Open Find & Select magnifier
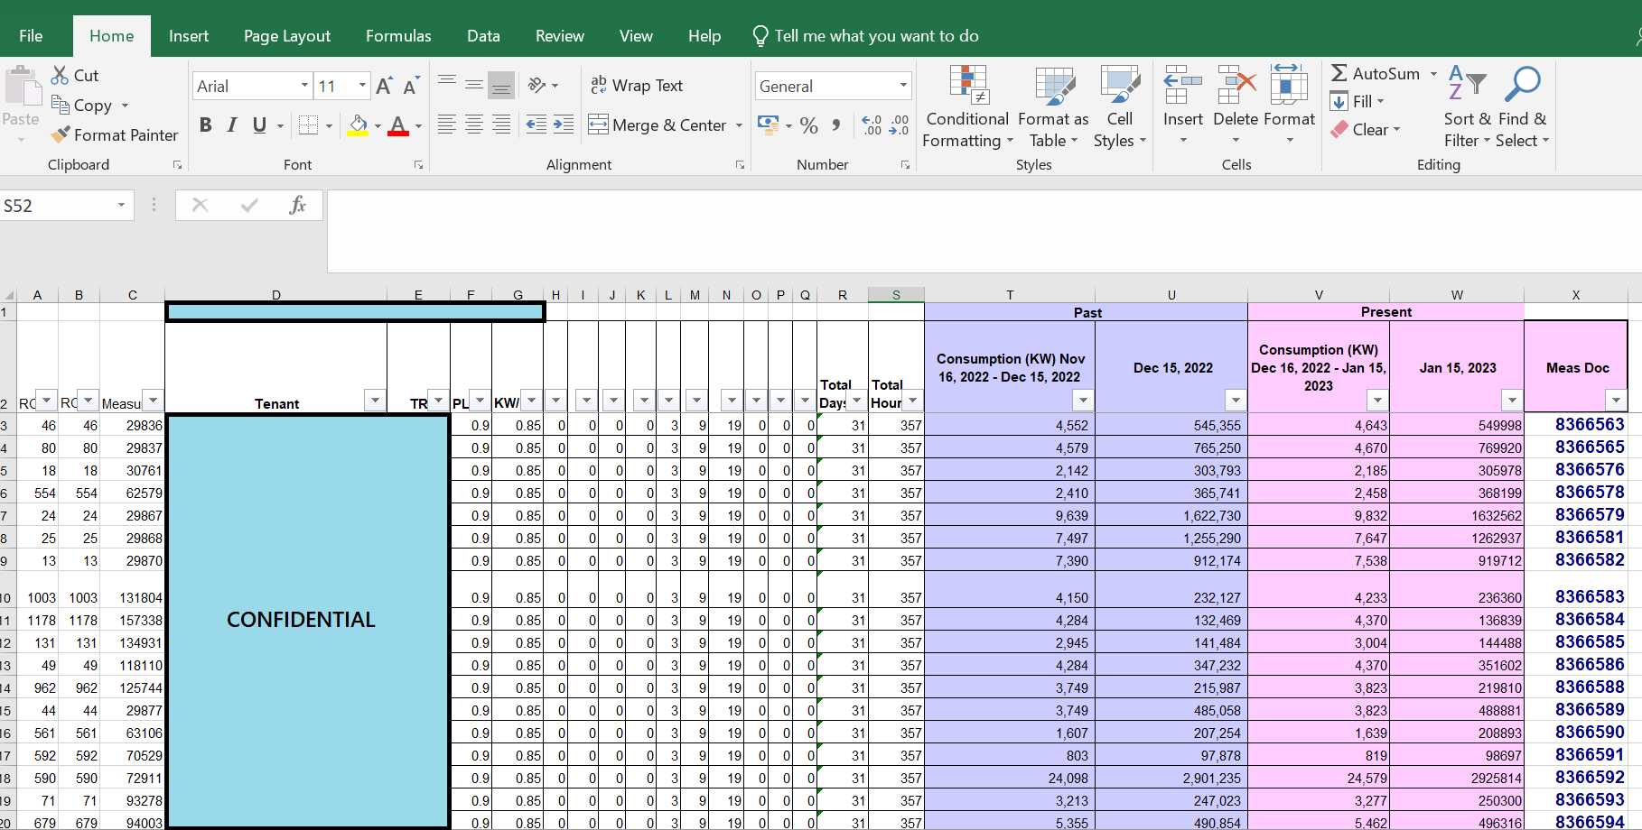Image resolution: width=1642 pixels, height=830 pixels. coord(1523,107)
